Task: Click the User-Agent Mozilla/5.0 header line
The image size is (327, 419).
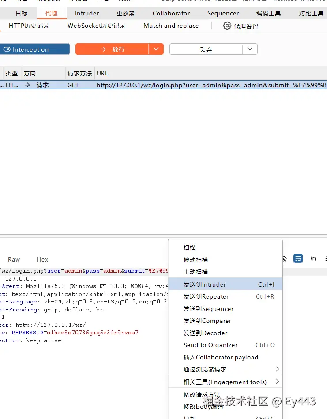Action: [84, 286]
